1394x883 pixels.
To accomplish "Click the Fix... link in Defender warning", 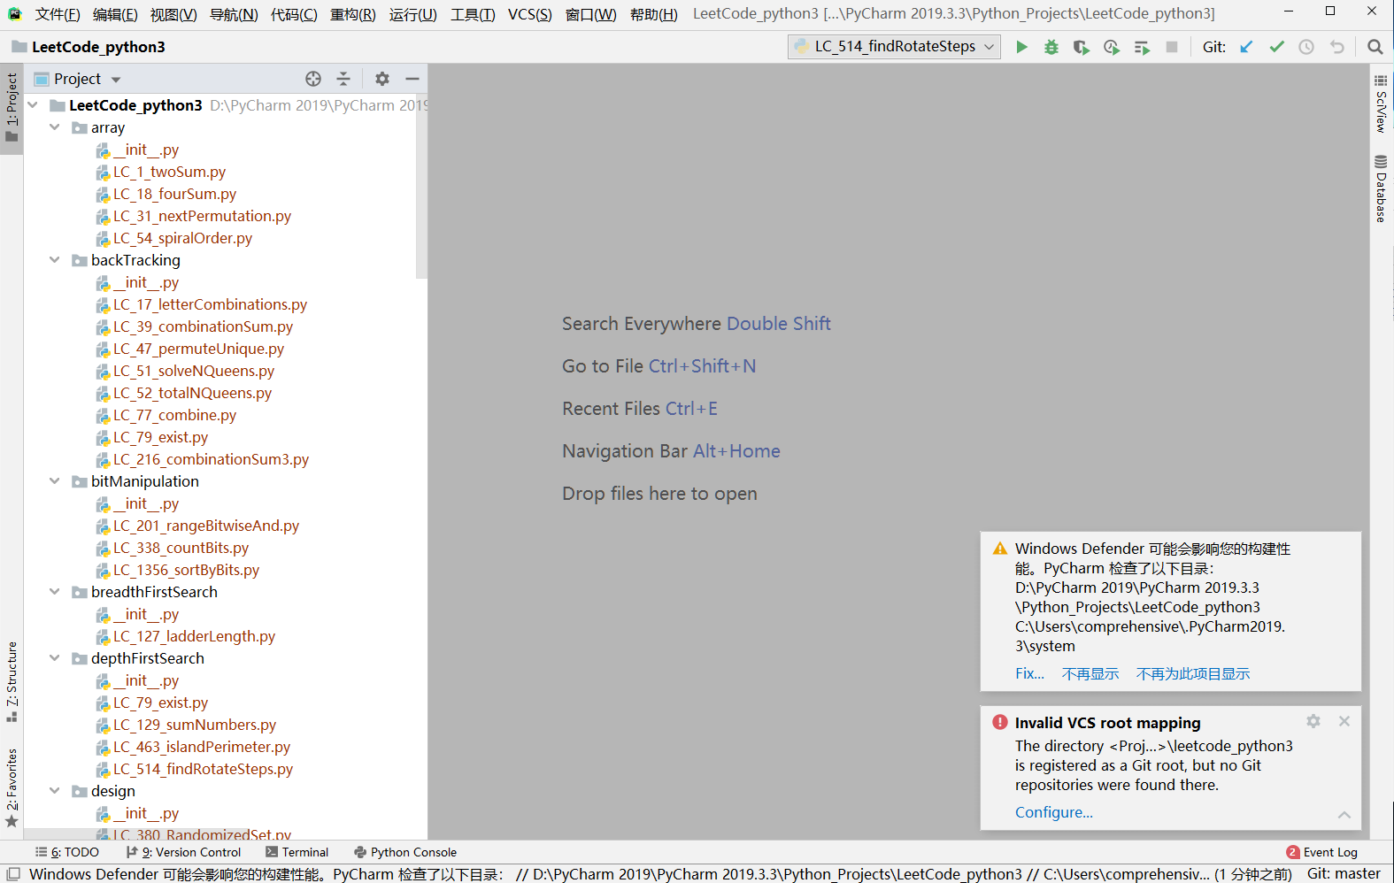I will 1029,673.
